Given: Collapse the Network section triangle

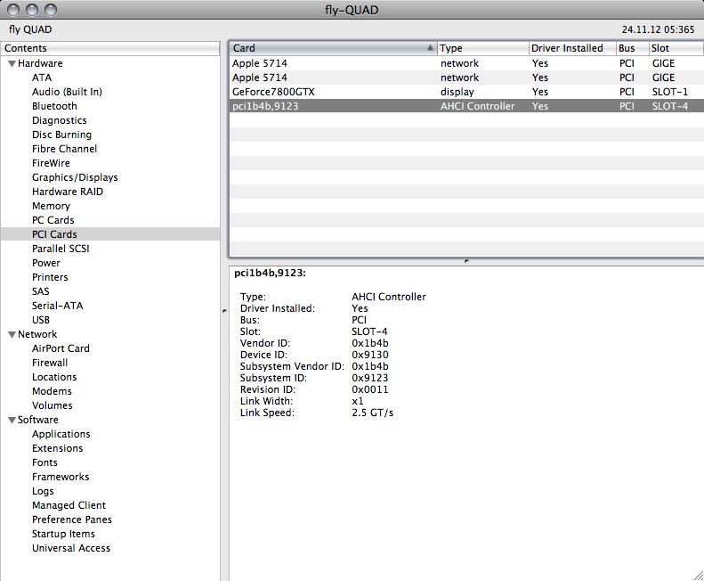Looking at the screenshot, I should pos(12,335).
